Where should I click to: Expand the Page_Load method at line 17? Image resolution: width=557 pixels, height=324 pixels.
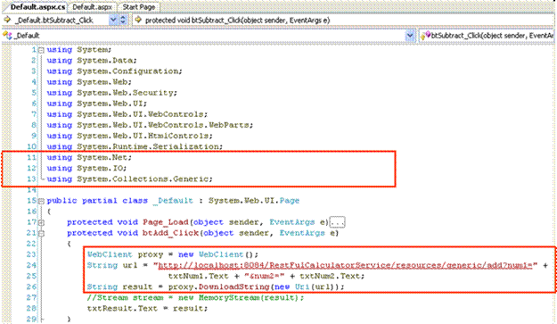tap(41, 223)
